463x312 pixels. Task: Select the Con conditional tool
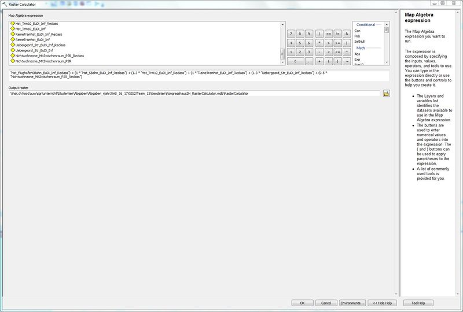pyautogui.click(x=357, y=31)
